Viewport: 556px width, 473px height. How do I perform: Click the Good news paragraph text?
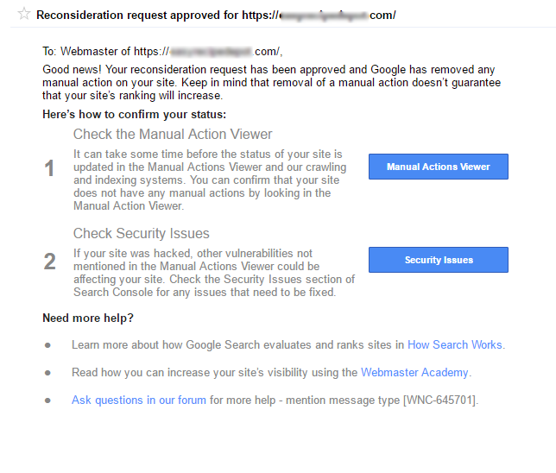click(272, 83)
